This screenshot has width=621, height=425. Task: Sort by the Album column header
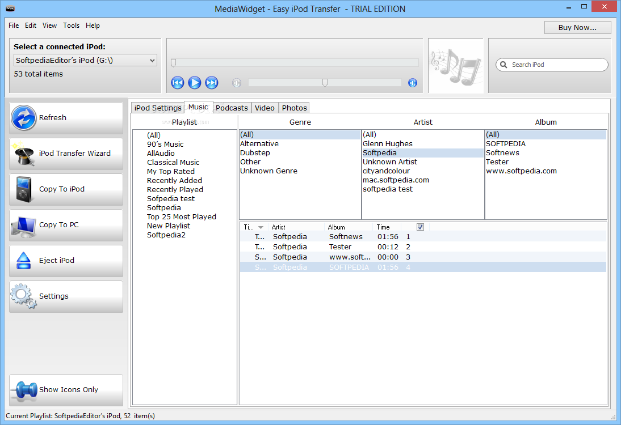pyautogui.click(x=349, y=227)
